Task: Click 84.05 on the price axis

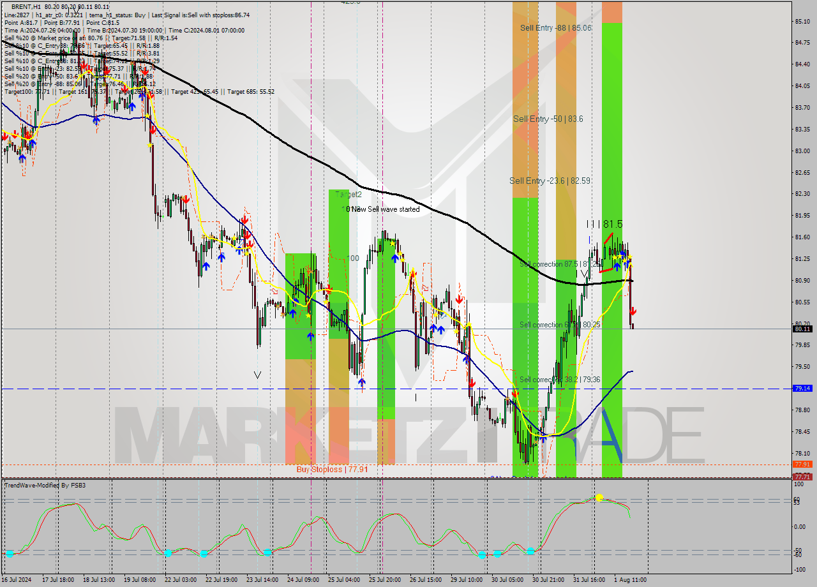Action: click(x=802, y=86)
